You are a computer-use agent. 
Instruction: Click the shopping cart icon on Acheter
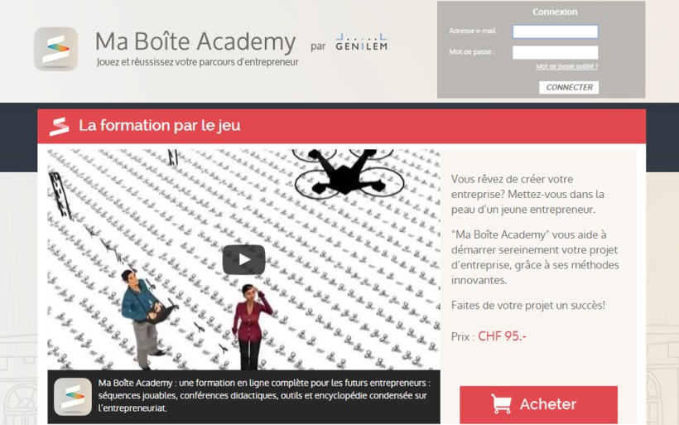pos(501,403)
